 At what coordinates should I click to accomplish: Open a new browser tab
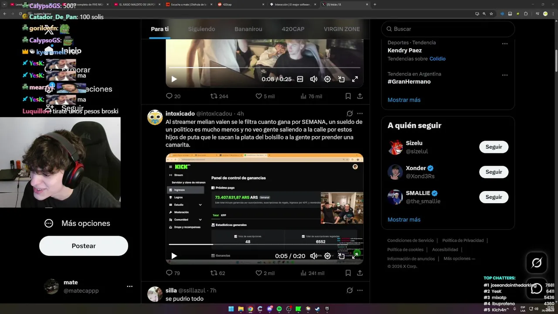[375, 4]
